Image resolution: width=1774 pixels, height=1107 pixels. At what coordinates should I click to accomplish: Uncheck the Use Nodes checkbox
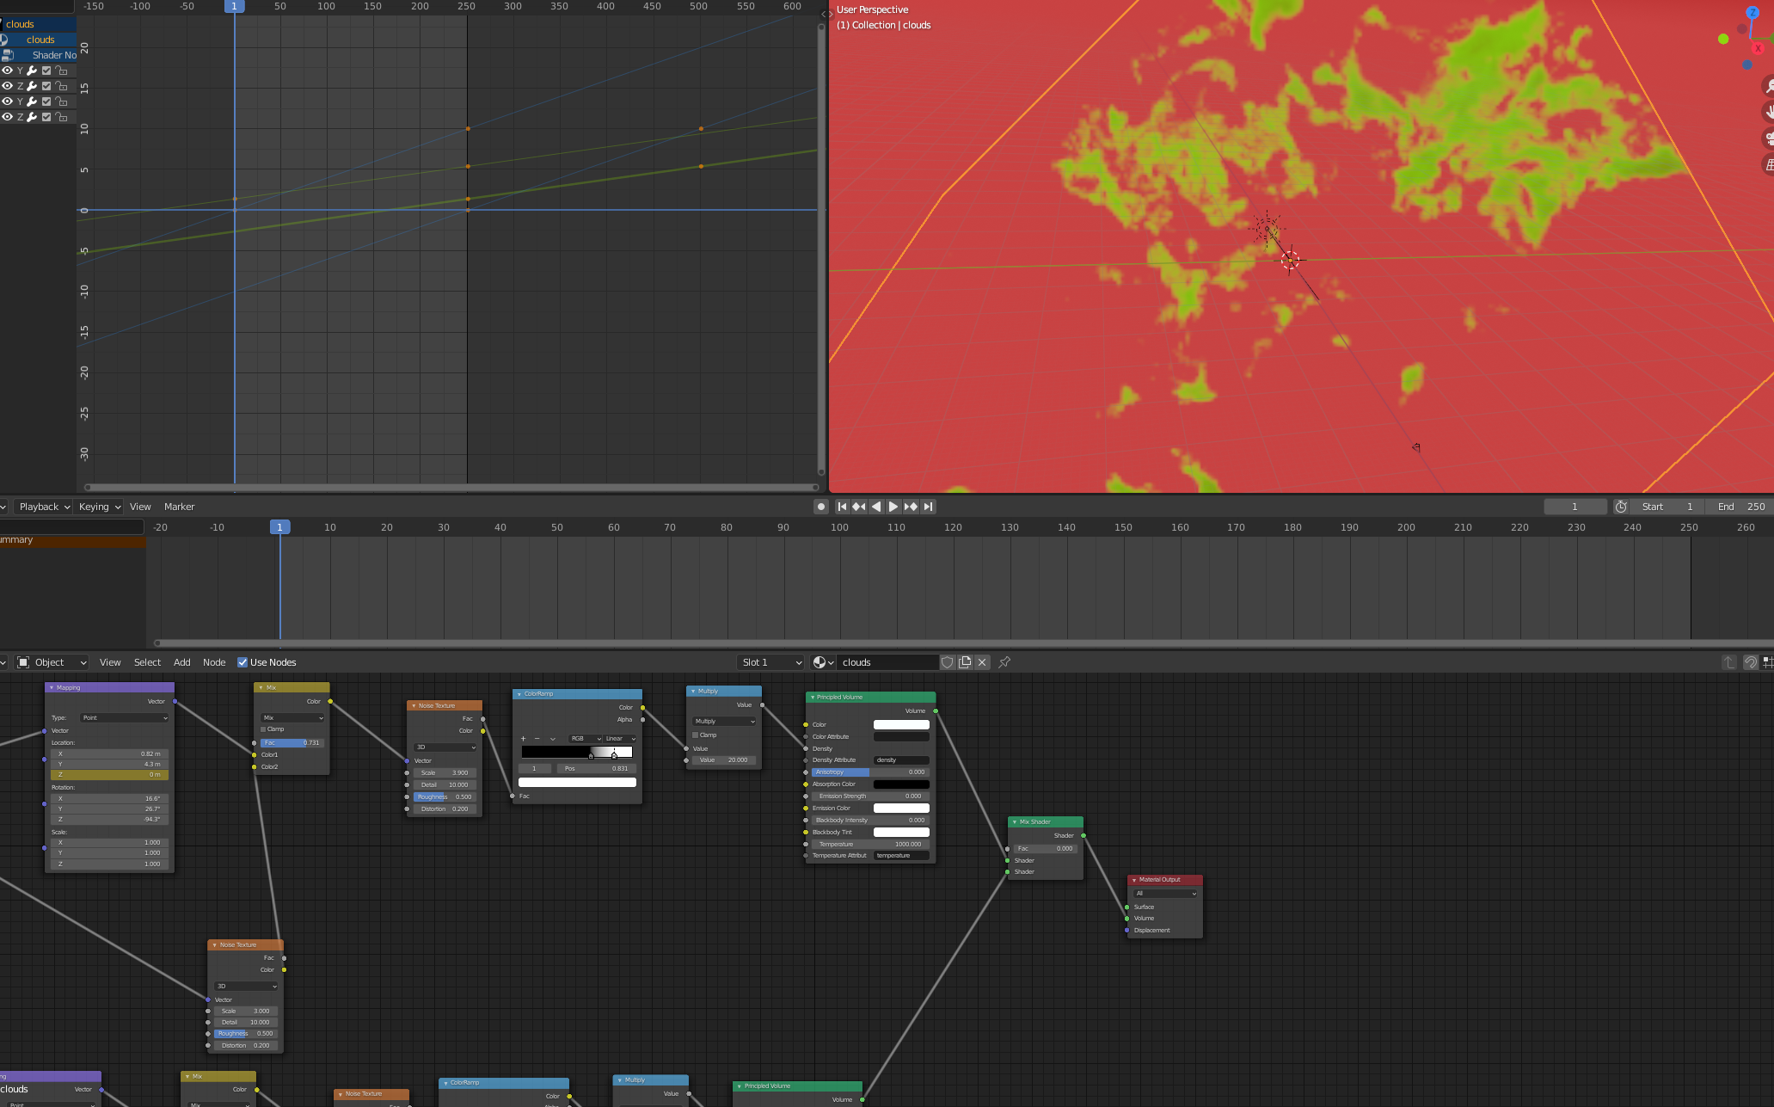[x=242, y=662]
